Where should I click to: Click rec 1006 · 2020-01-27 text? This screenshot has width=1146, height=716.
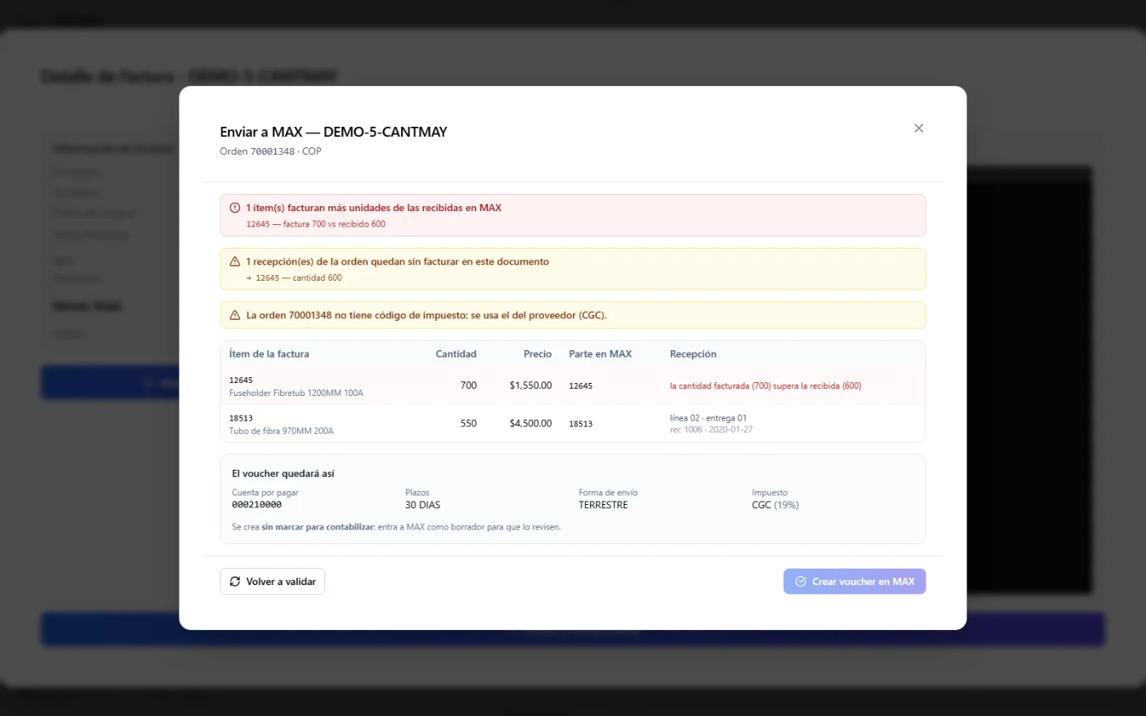tap(711, 430)
